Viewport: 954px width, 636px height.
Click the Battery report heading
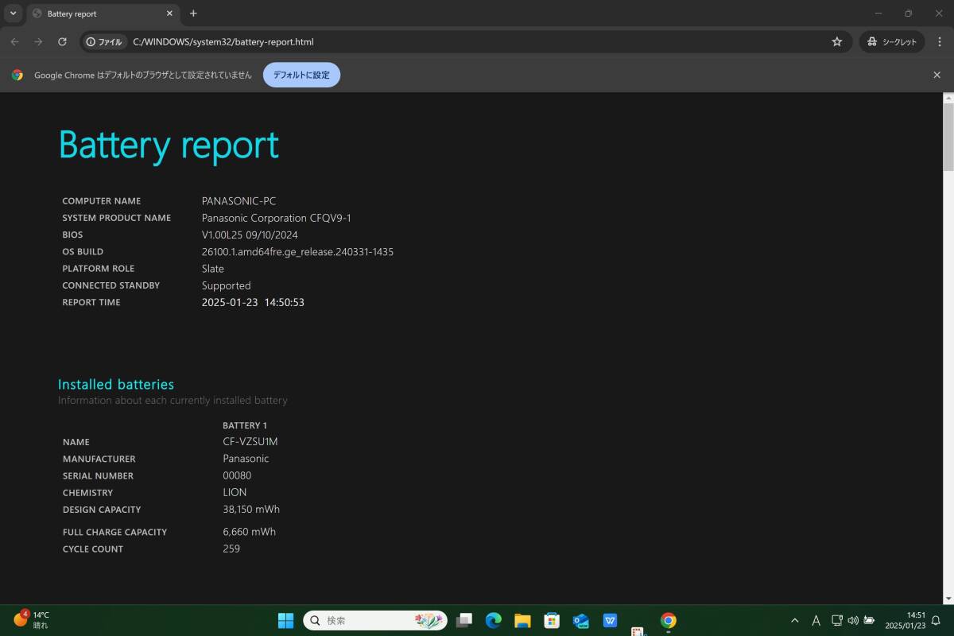coord(169,145)
